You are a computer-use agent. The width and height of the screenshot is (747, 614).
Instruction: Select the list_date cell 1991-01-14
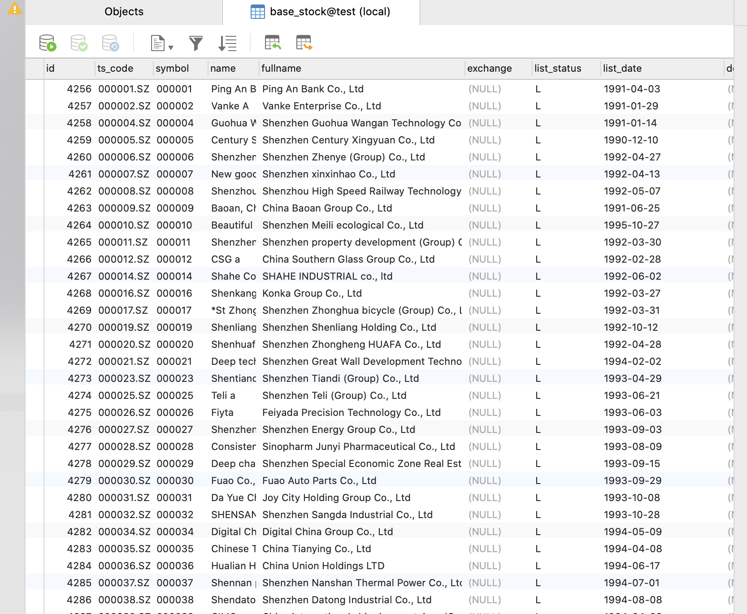pos(662,123)
